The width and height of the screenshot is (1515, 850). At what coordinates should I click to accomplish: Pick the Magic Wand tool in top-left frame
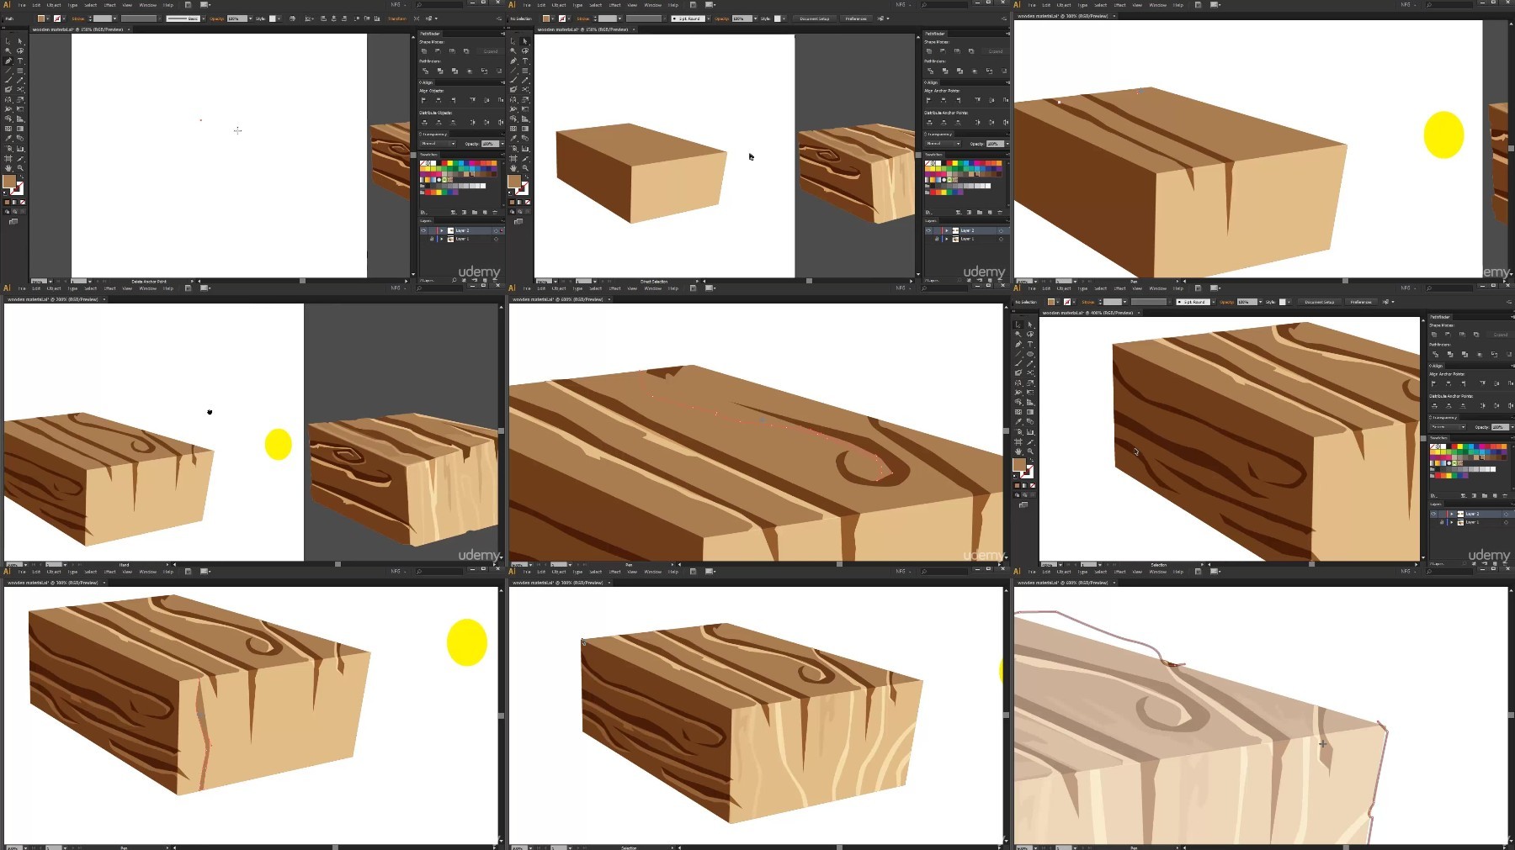8,50
